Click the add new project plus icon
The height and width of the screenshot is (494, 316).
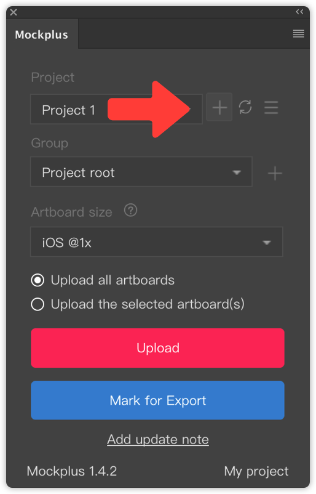[219, 107]
